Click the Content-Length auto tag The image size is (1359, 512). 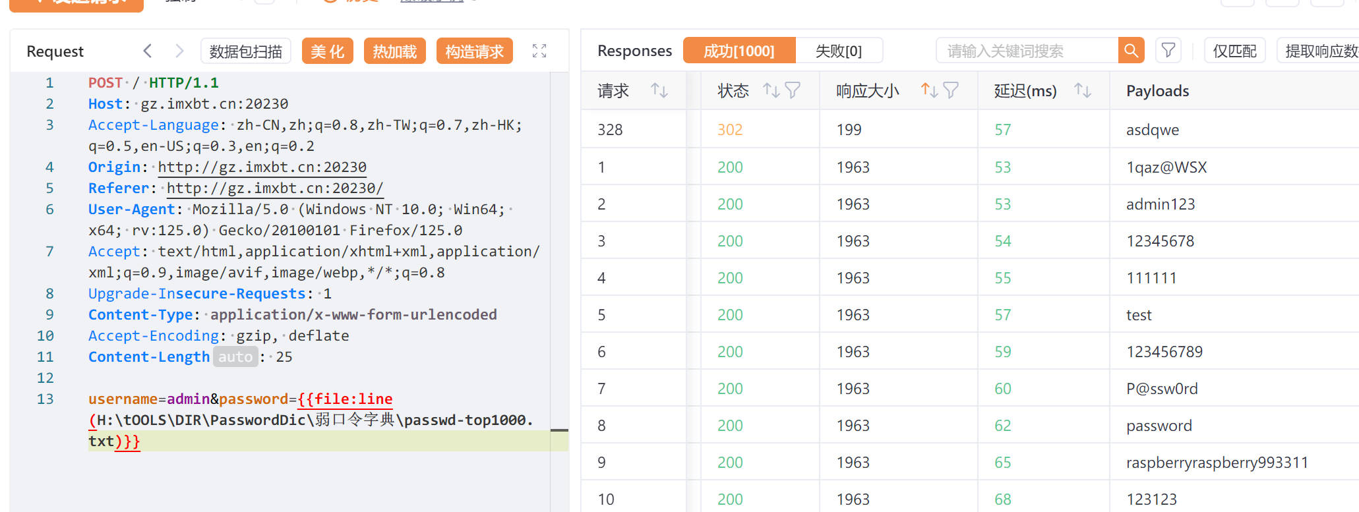pyautogui.click(x=235, y=356)
